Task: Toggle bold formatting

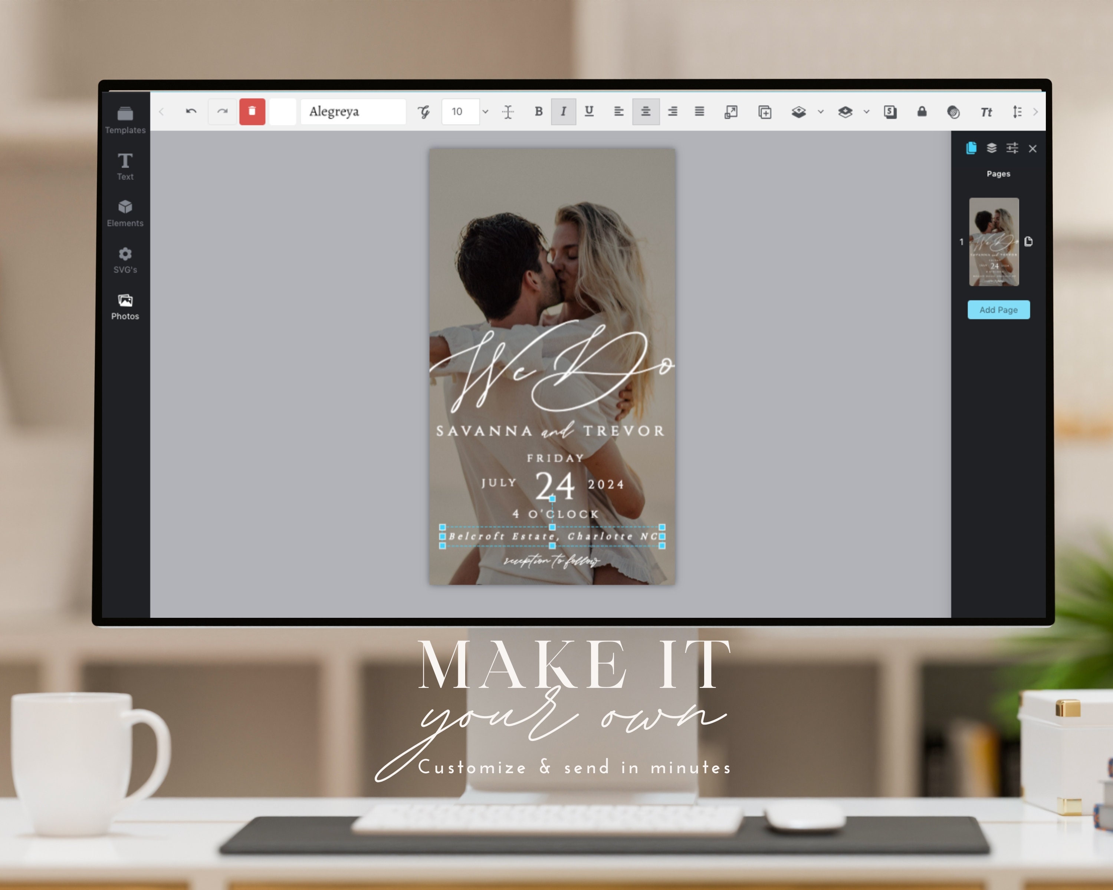Action: pyautogui.click(x=538, y=112)
